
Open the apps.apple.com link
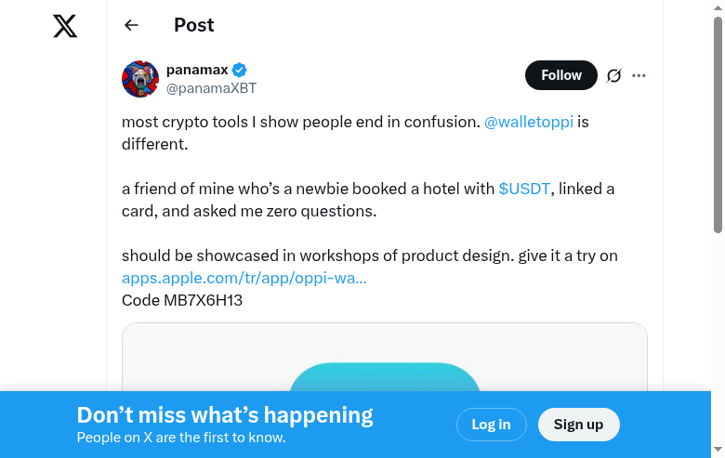[x=244, y=278]
